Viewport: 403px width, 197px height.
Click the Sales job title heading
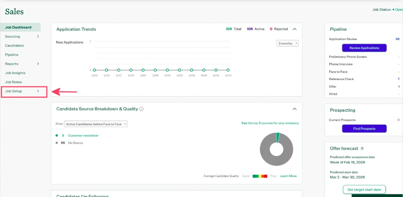coord(14,11)
